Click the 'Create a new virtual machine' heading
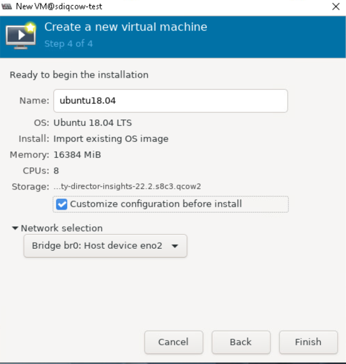This screenshot has height=364, width=346. [x=126, y=27]
